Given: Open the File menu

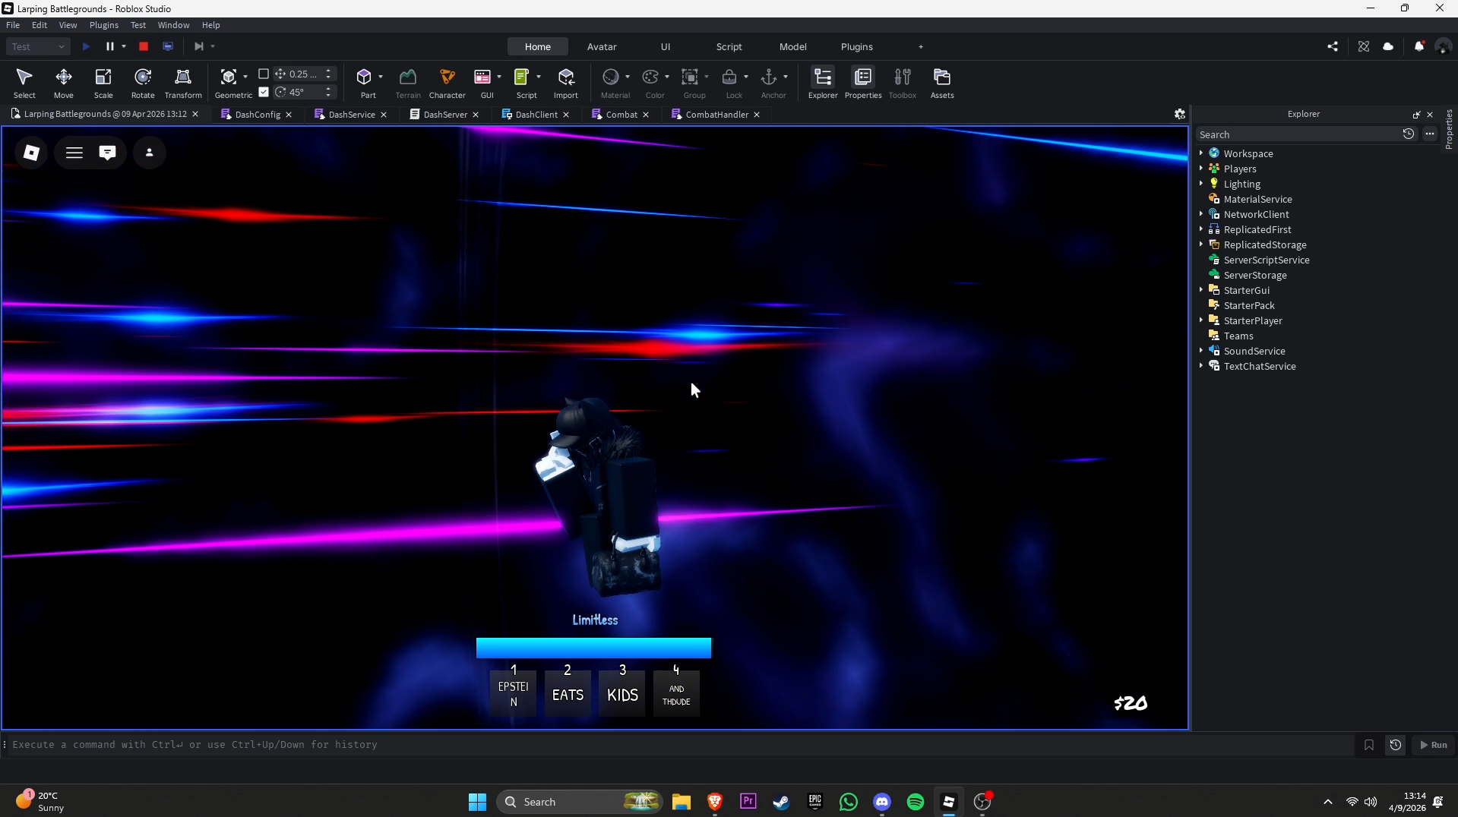Looking at the screenshot, I should point(13,25).
